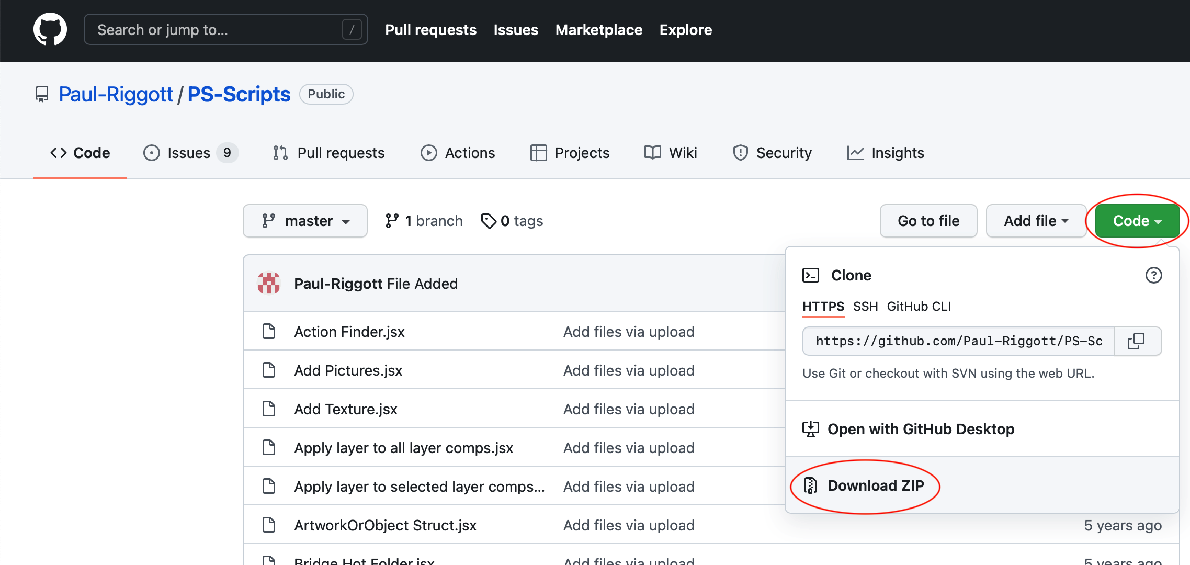Viewport: 1190px width, 565px height.
Task: Click the shield icon on the Security tab
Action: pyautogui.click(x=740, y=153)
